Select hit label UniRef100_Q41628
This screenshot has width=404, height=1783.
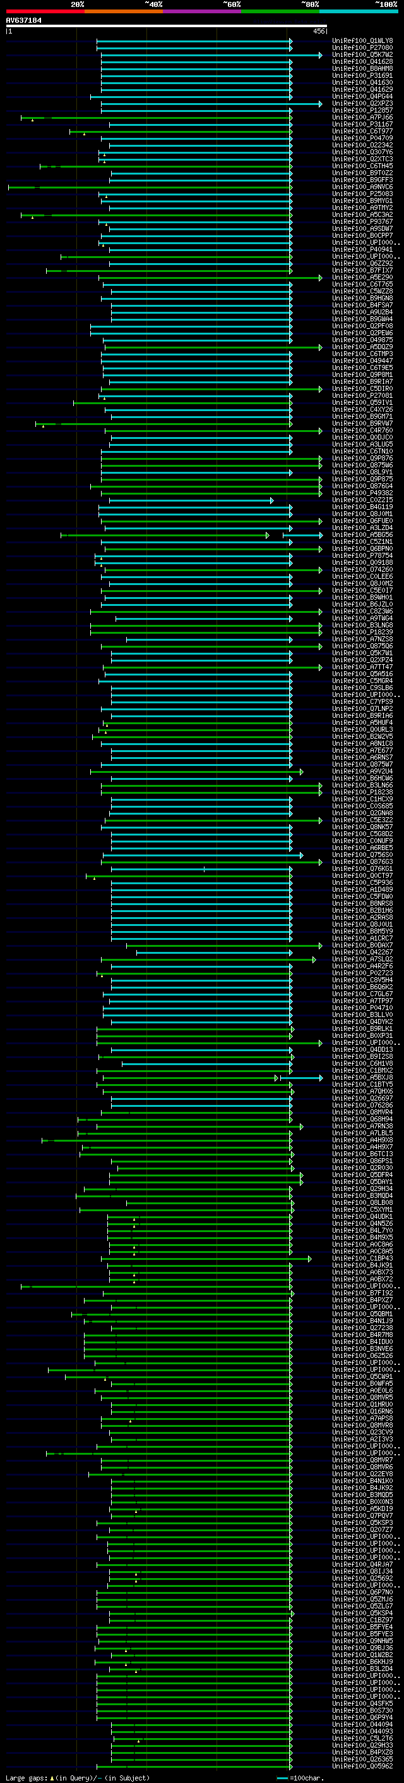coord(362,61)
